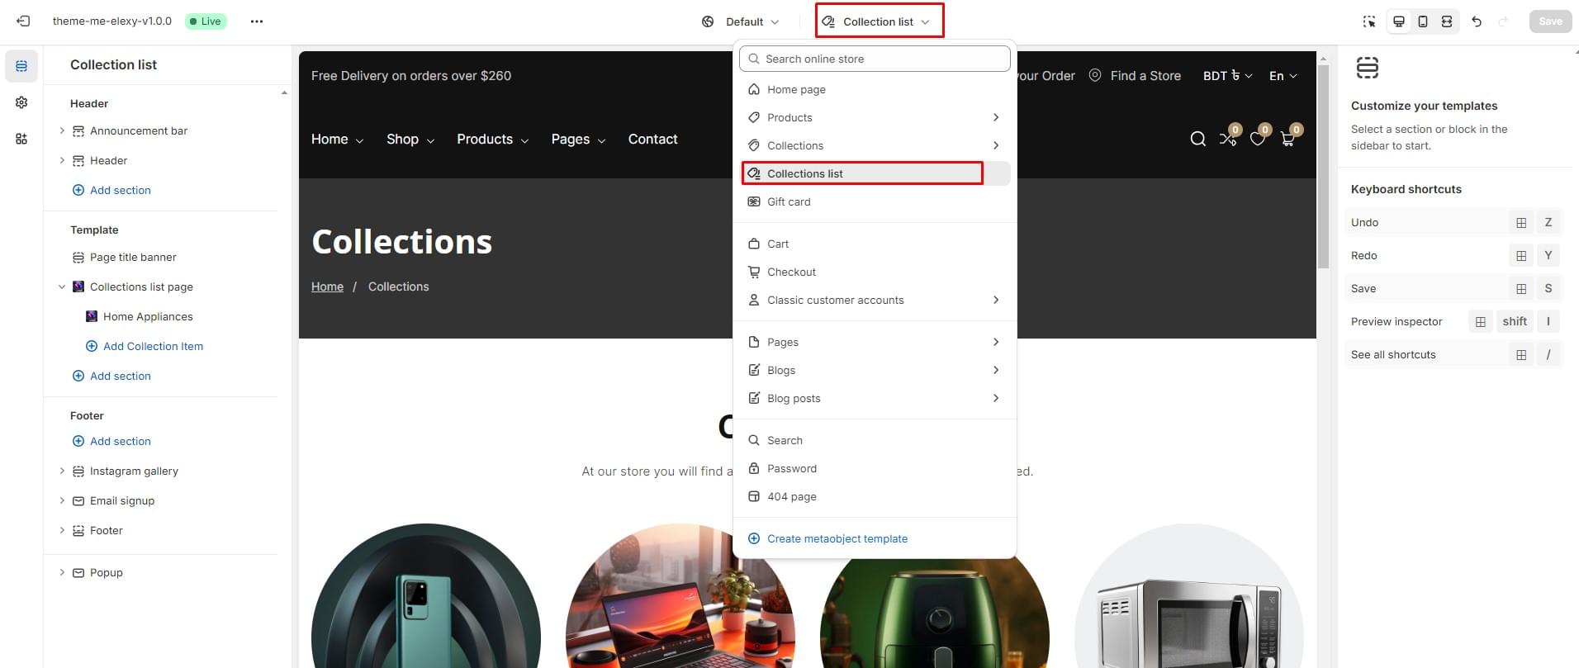The image size is (1579, 668).
Task: Open the App embeds sidebar icon
Action: point(21,139)
